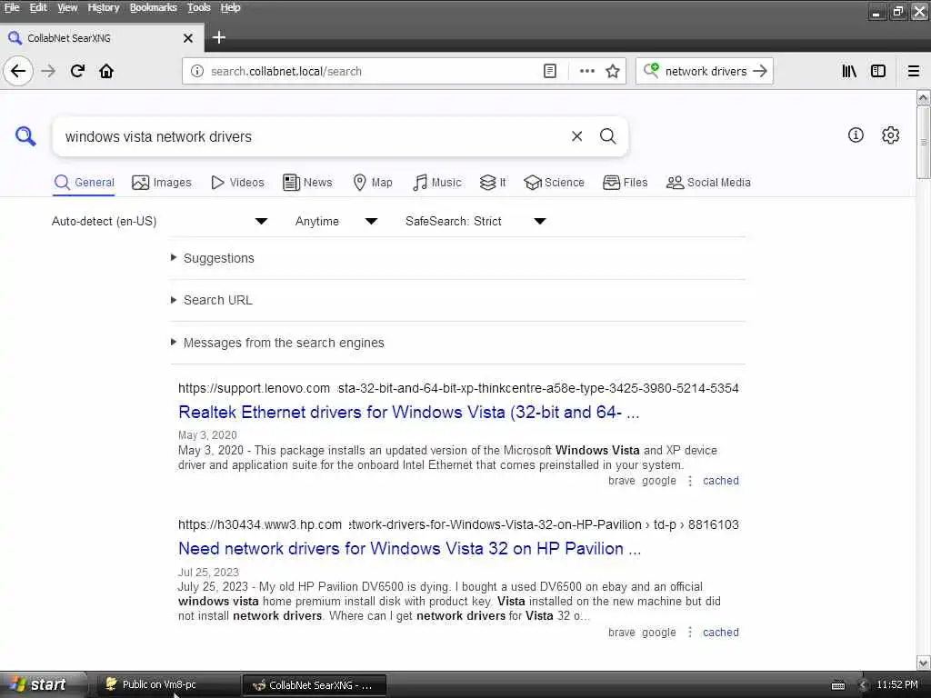Expand hidden tray icons arrow

[x=863, y=685]
